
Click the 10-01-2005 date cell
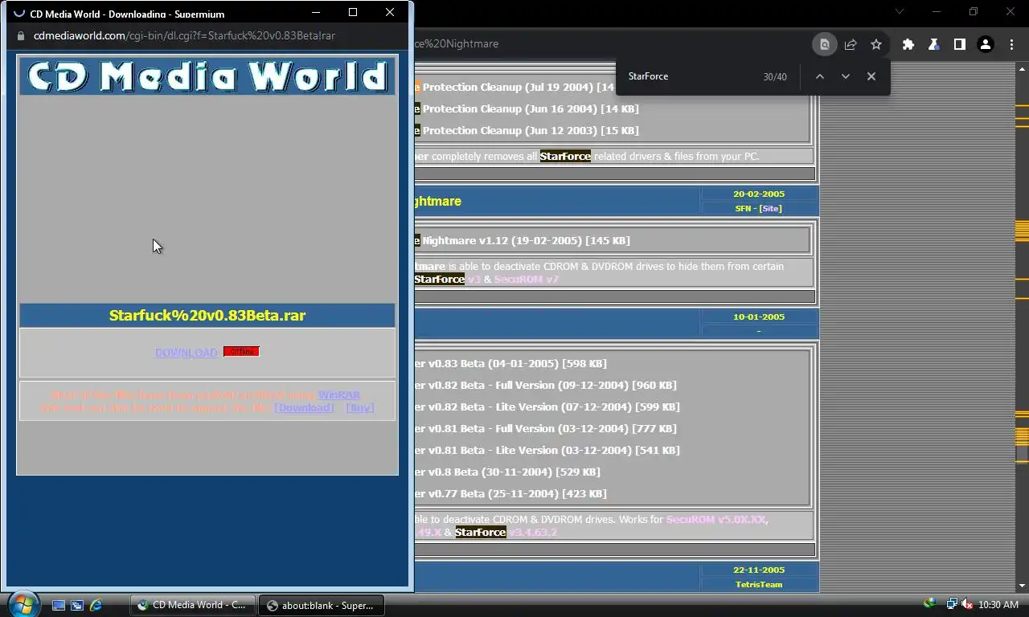click(x=759, y=317)
